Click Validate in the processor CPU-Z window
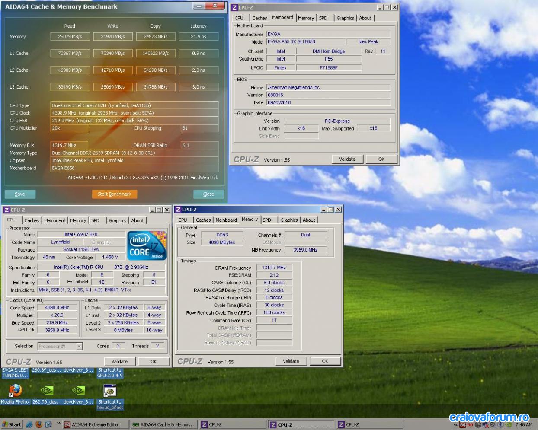 click(x=119, y=362)
